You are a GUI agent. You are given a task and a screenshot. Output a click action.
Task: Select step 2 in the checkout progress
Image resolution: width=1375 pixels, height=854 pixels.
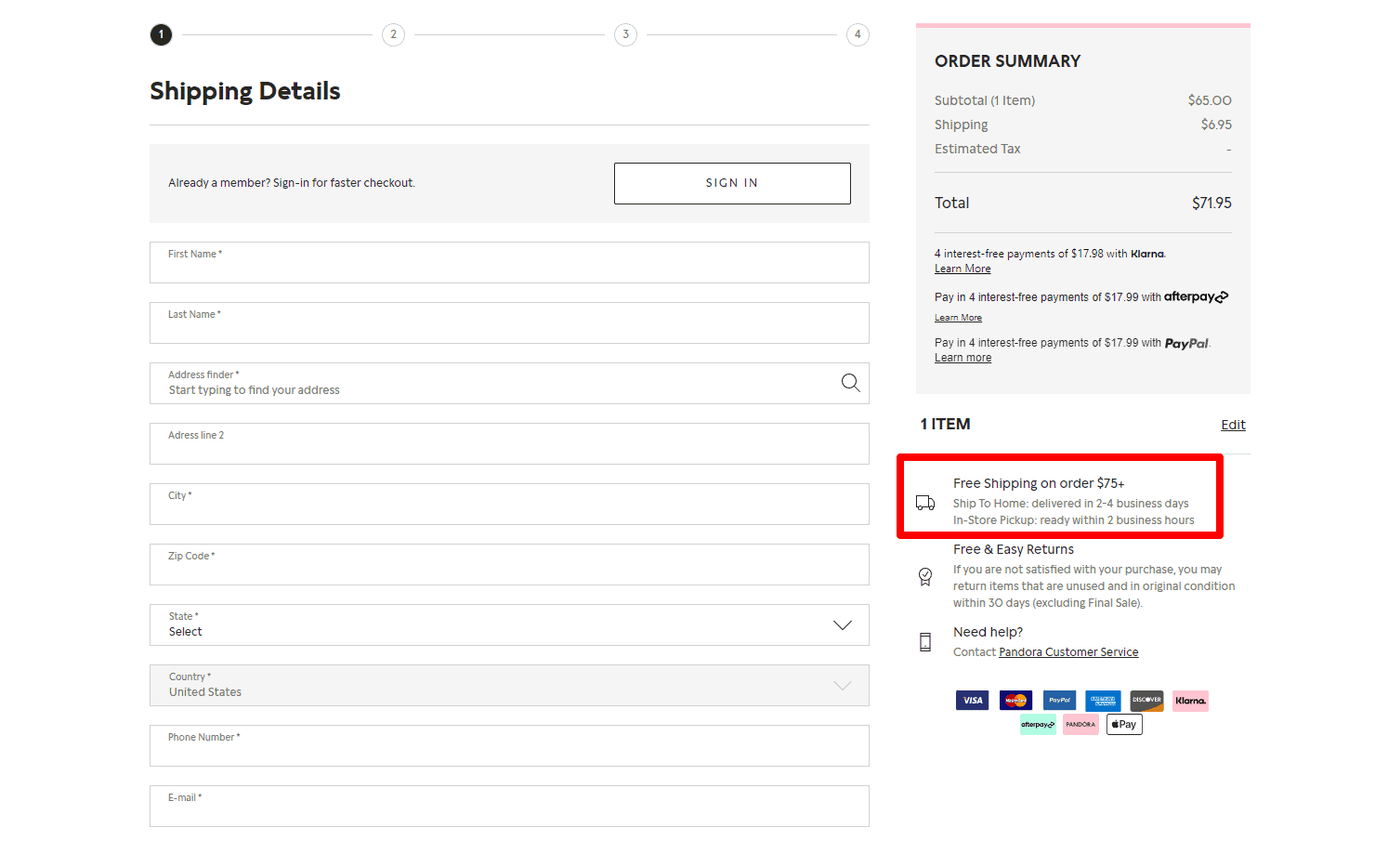tap(393, 34)
